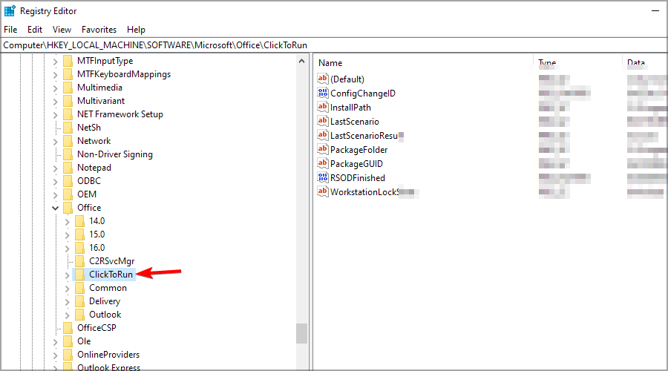Image resolution: width=668 pixels, height=371 pixels.
Task: Open the Help menu
Action: (x=136, y=30)
